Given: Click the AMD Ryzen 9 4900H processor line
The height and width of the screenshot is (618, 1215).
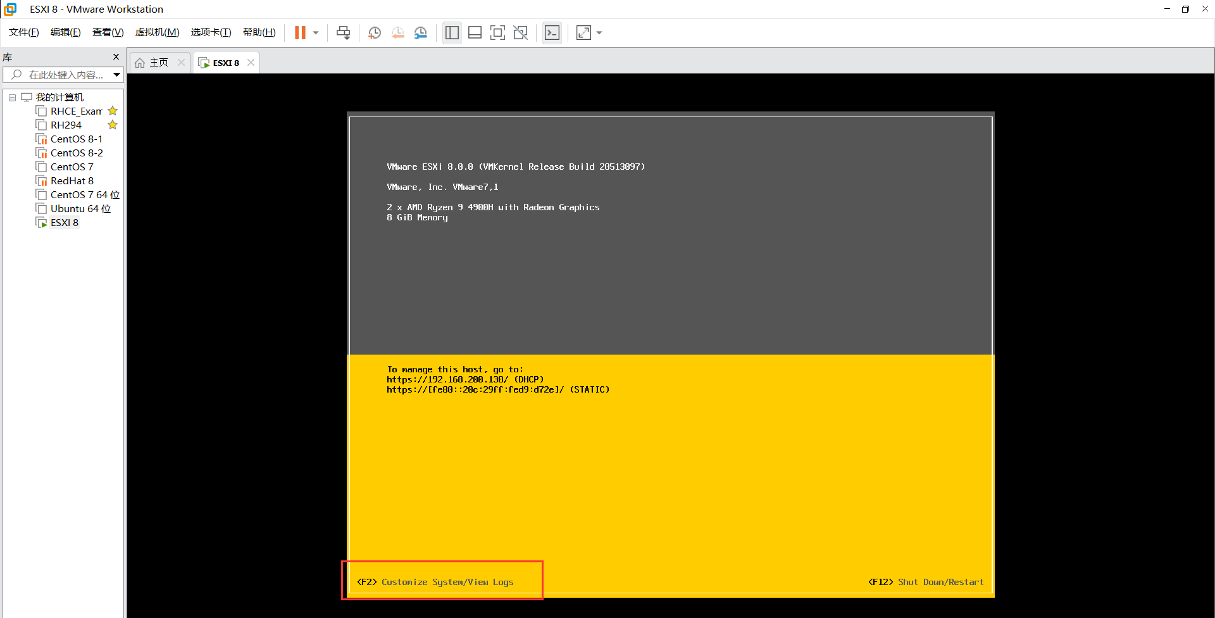Looking at the screenshot, I should coord(493,207).
